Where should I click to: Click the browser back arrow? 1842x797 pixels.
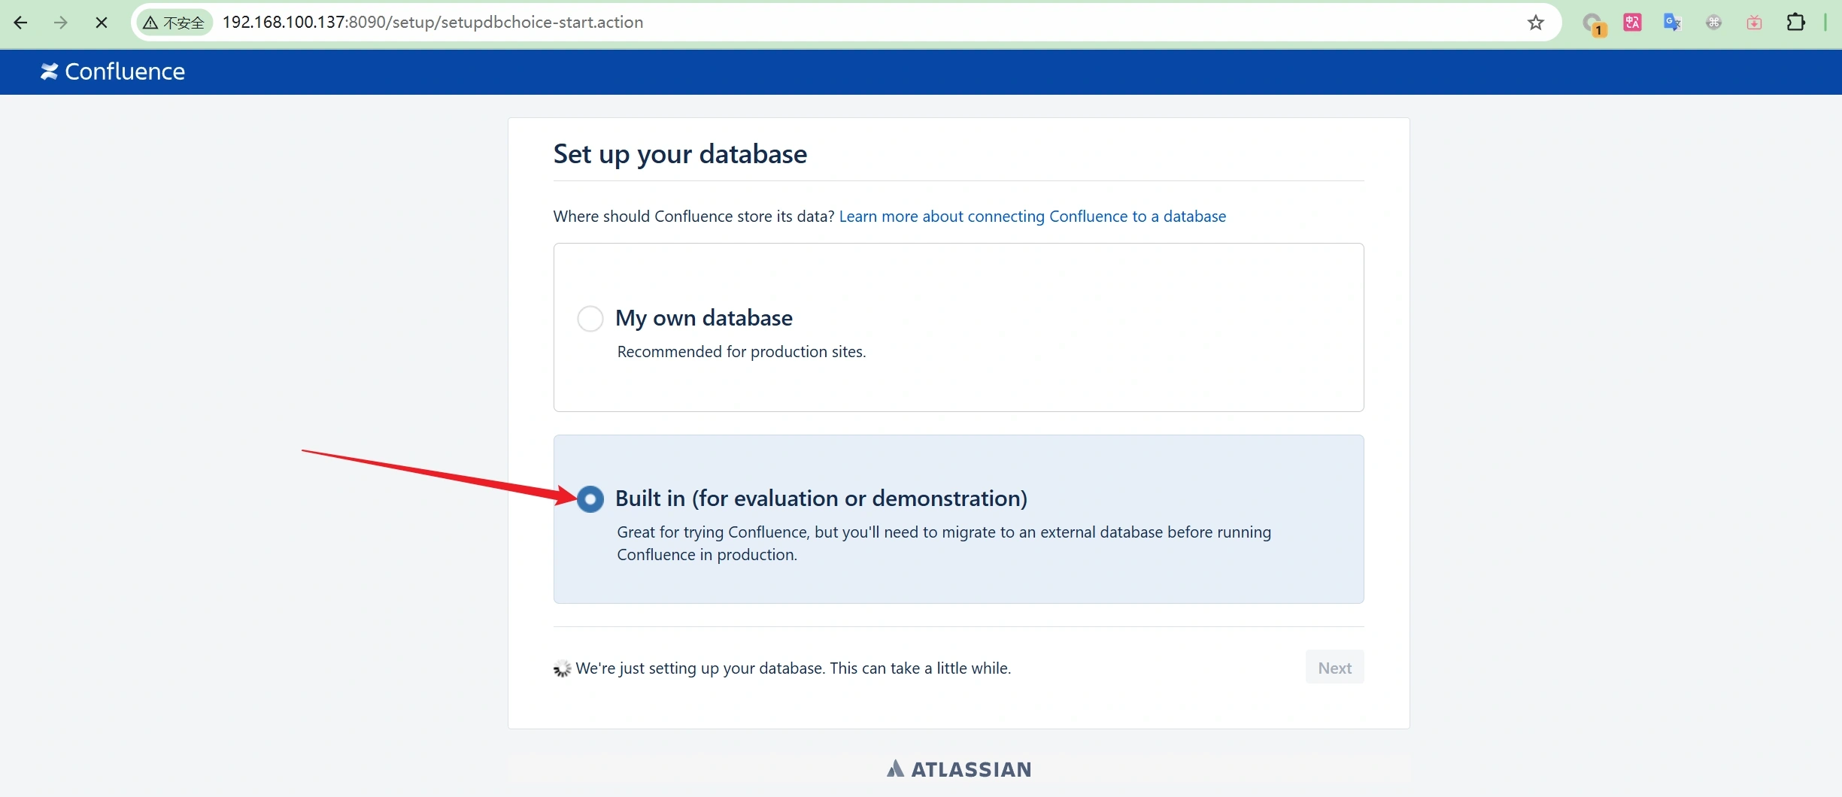click(21, 23)
